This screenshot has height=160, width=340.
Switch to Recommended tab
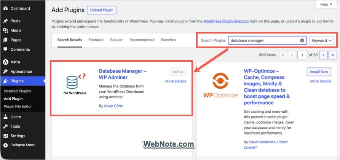[142, 40]
